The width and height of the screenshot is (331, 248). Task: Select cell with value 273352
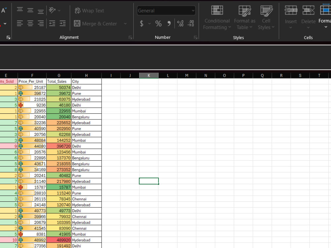coord(59,170)
